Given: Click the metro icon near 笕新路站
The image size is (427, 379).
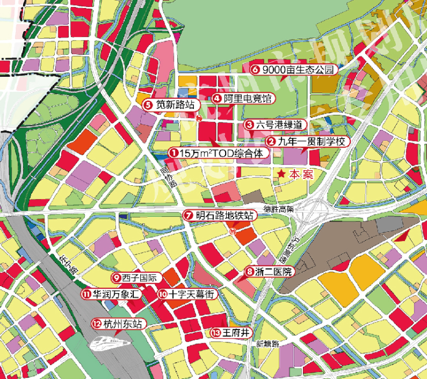Looking at the screenshot, I should pyautogui.click(x=199, y=118).
